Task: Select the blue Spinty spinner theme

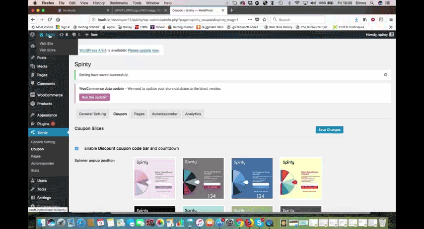Action: pos(252,178)
